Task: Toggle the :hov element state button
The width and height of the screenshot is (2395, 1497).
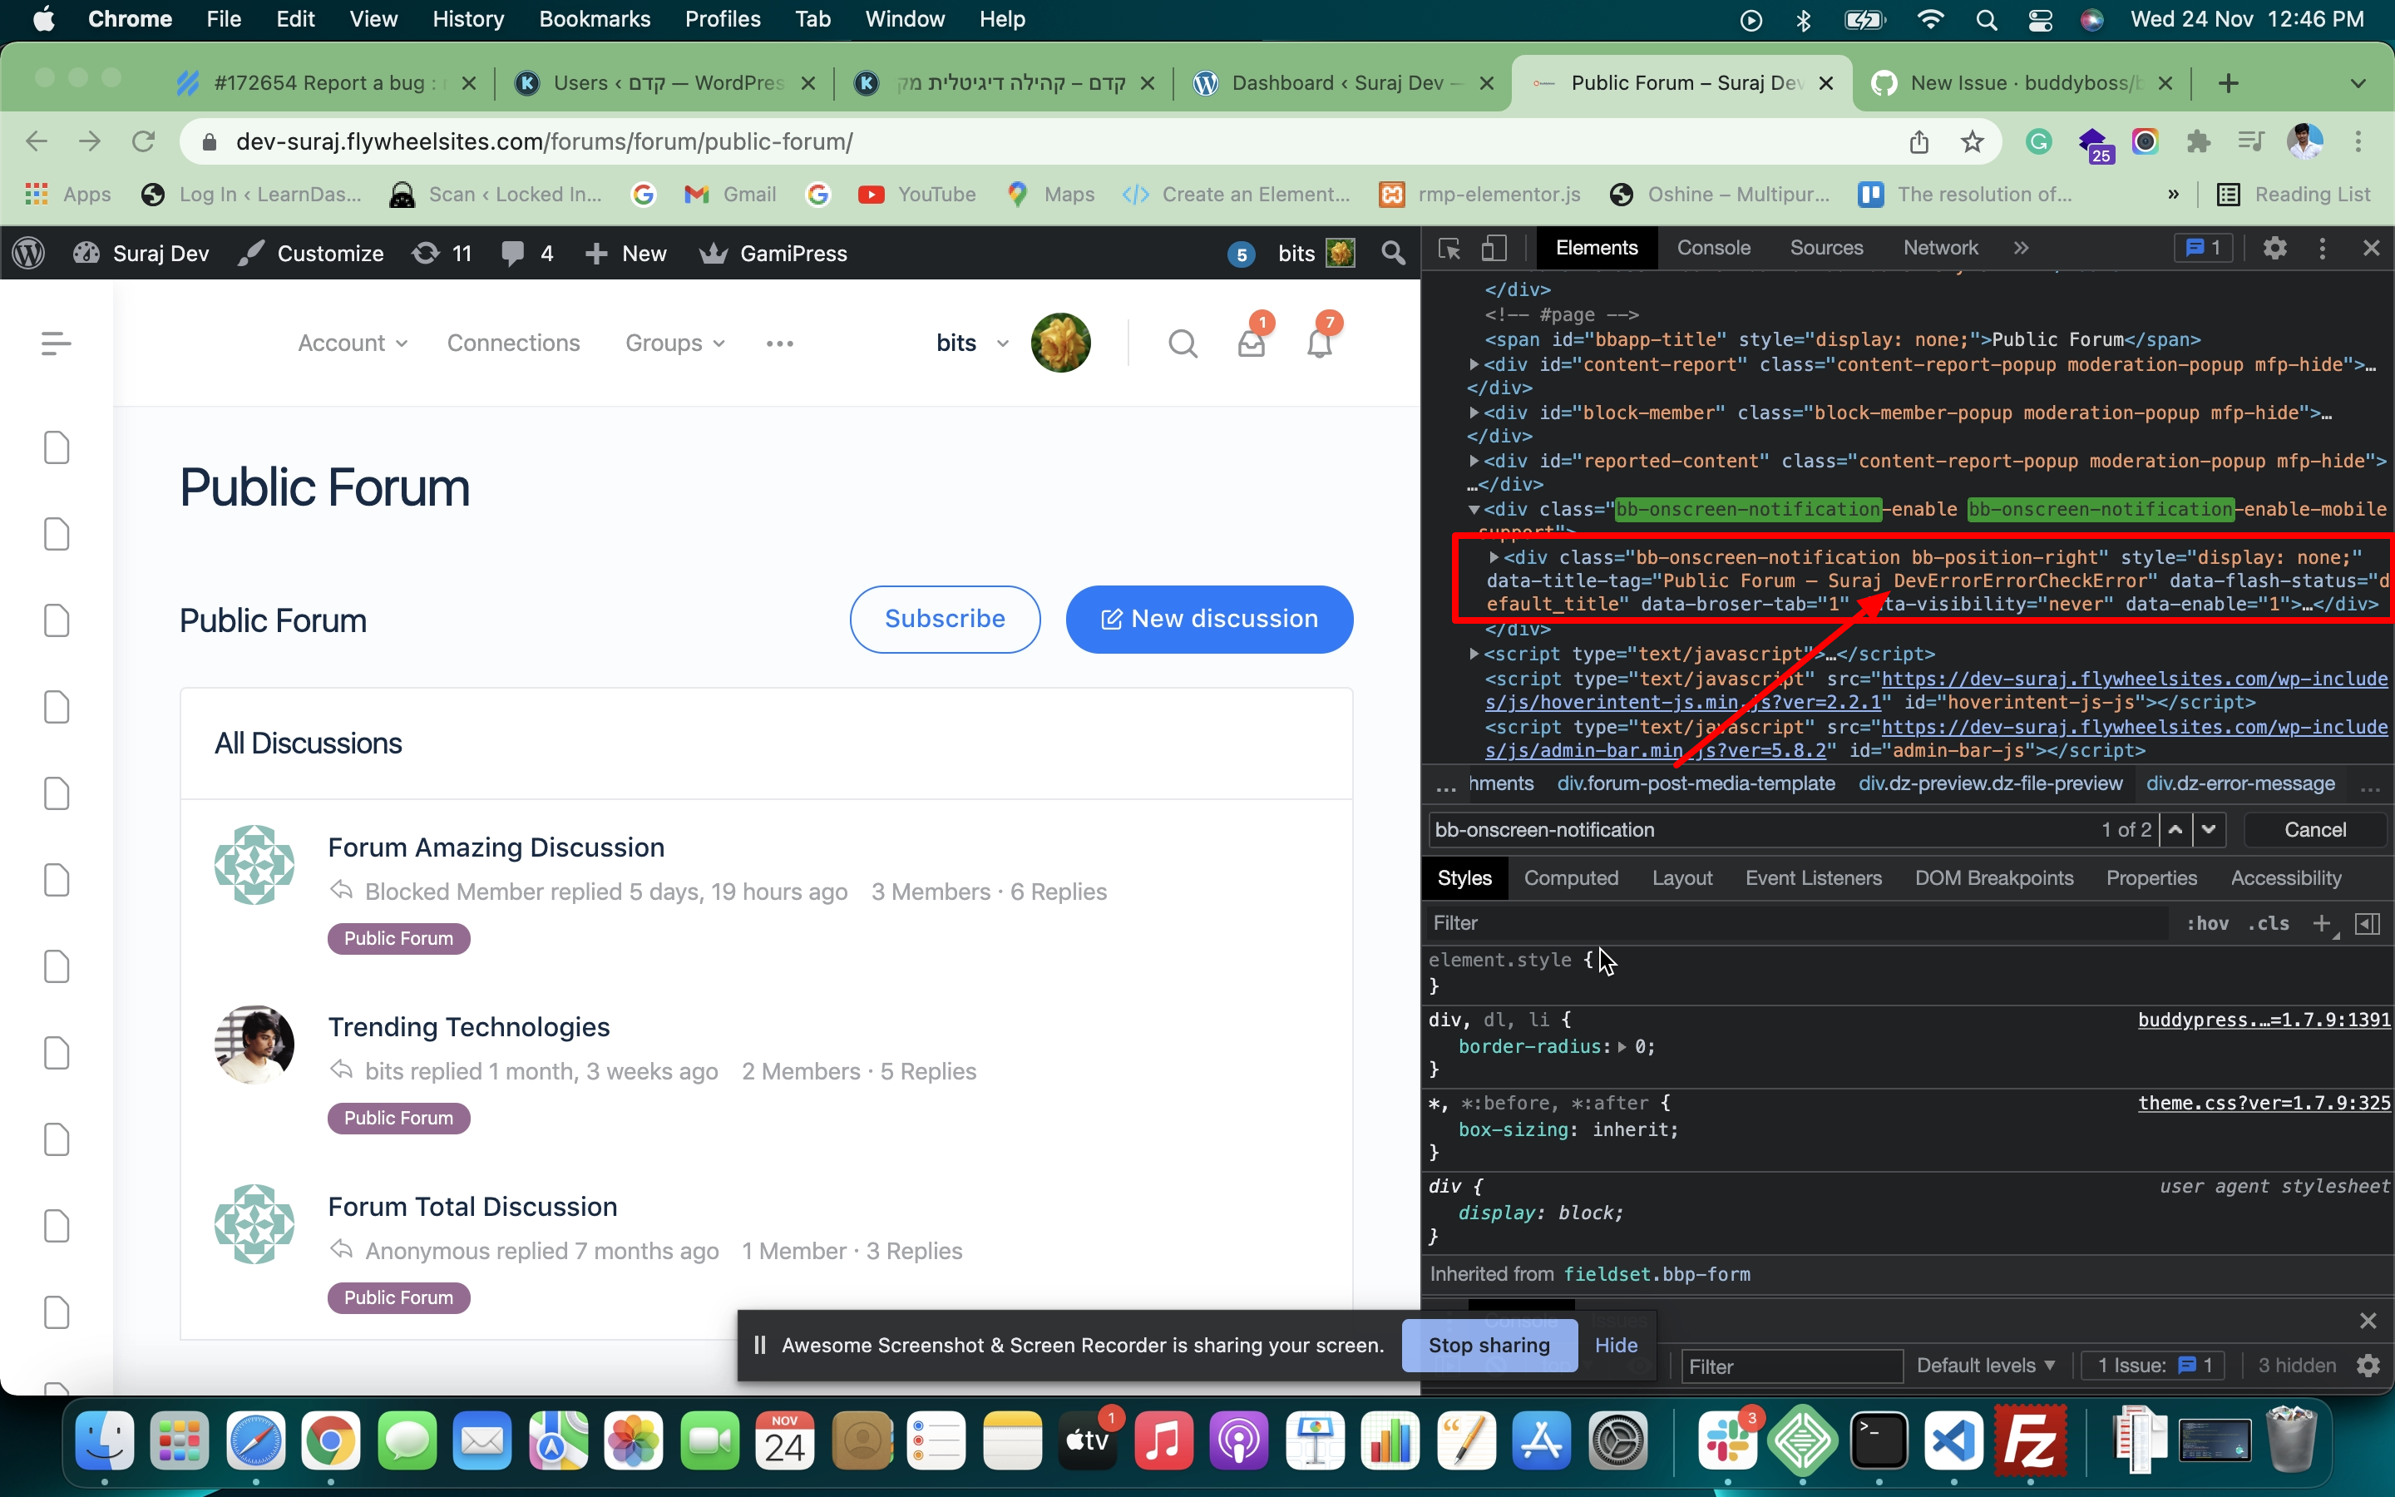Action: (x=2206, y=923)
